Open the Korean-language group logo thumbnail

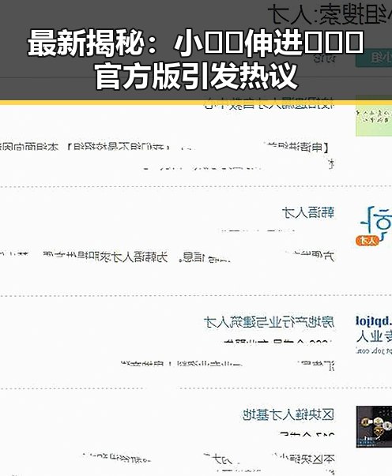pos(375,225)
